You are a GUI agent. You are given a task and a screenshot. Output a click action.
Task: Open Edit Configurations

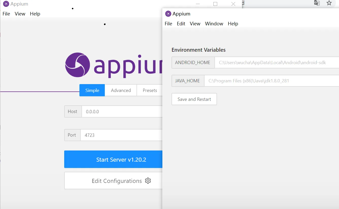point(113,181)
